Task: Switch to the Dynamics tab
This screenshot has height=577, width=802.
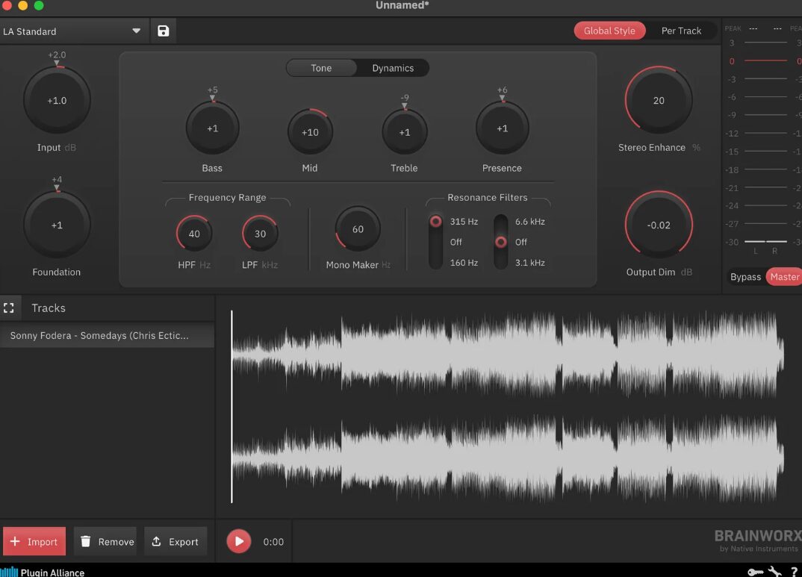Action: [393, 68]
